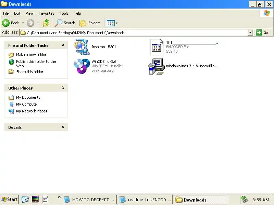
Task: Open the View menu
Action: [x=29, y=13]
